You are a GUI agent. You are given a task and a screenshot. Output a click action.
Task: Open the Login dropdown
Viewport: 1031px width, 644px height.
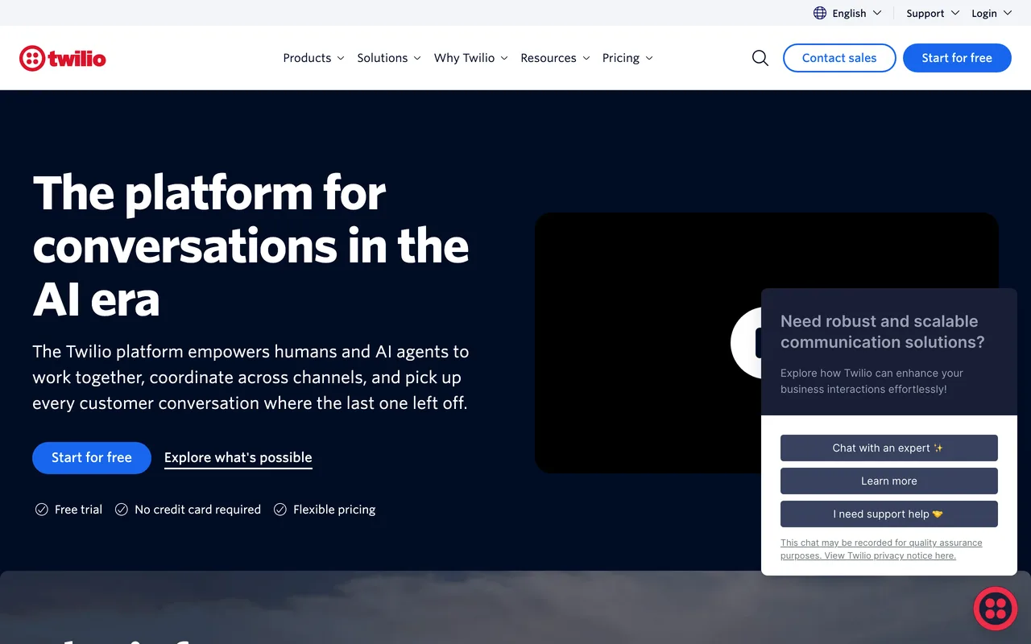pos(992,13)
